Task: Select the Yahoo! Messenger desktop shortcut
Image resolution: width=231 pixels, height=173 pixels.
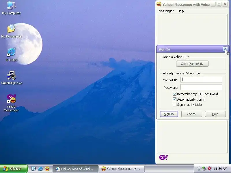Action: pos(11,103)
